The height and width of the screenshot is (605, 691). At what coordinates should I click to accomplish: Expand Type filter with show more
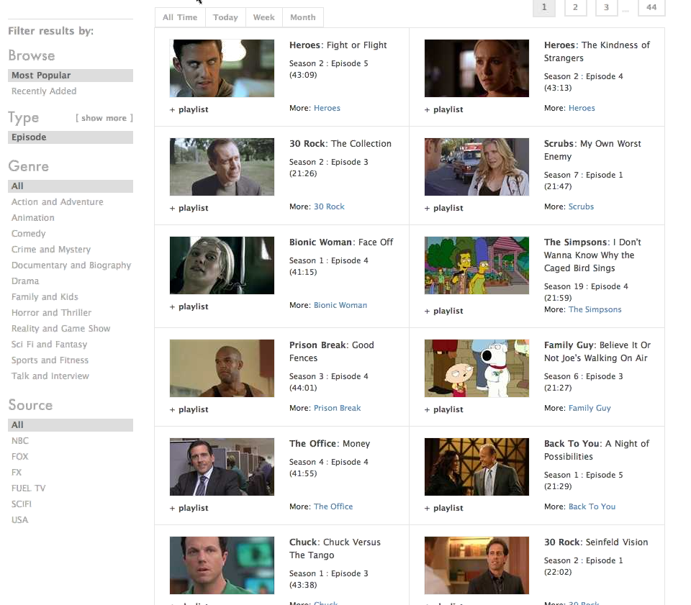click(x=104, y=118)
